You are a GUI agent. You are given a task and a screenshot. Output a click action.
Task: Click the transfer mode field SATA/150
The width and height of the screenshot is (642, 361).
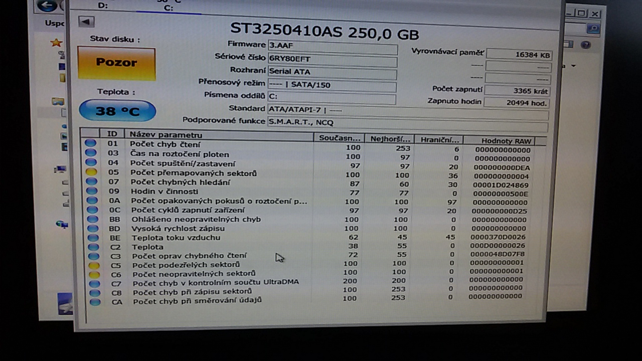(x=332, y=85)
